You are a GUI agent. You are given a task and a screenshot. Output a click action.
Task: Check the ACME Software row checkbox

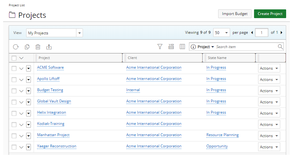coord(14,68)
